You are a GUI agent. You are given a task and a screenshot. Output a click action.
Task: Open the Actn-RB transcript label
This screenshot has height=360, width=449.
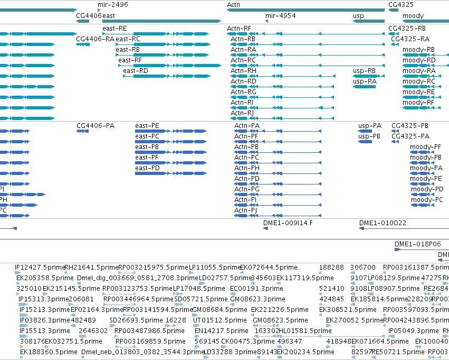click(x=243, y=39)
